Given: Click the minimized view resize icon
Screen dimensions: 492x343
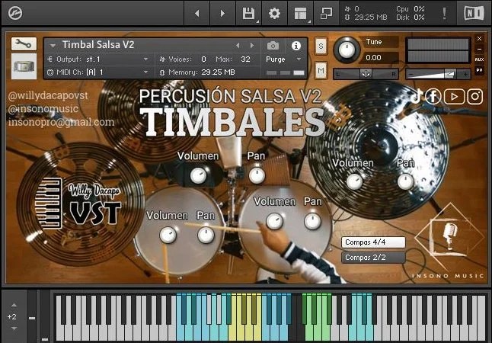Looking at the screenshot, I should tap(326, 14).
